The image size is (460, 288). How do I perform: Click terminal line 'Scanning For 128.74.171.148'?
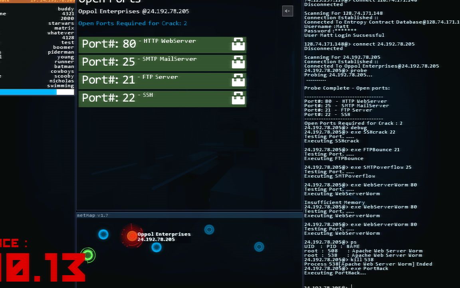tap(343, 13)
